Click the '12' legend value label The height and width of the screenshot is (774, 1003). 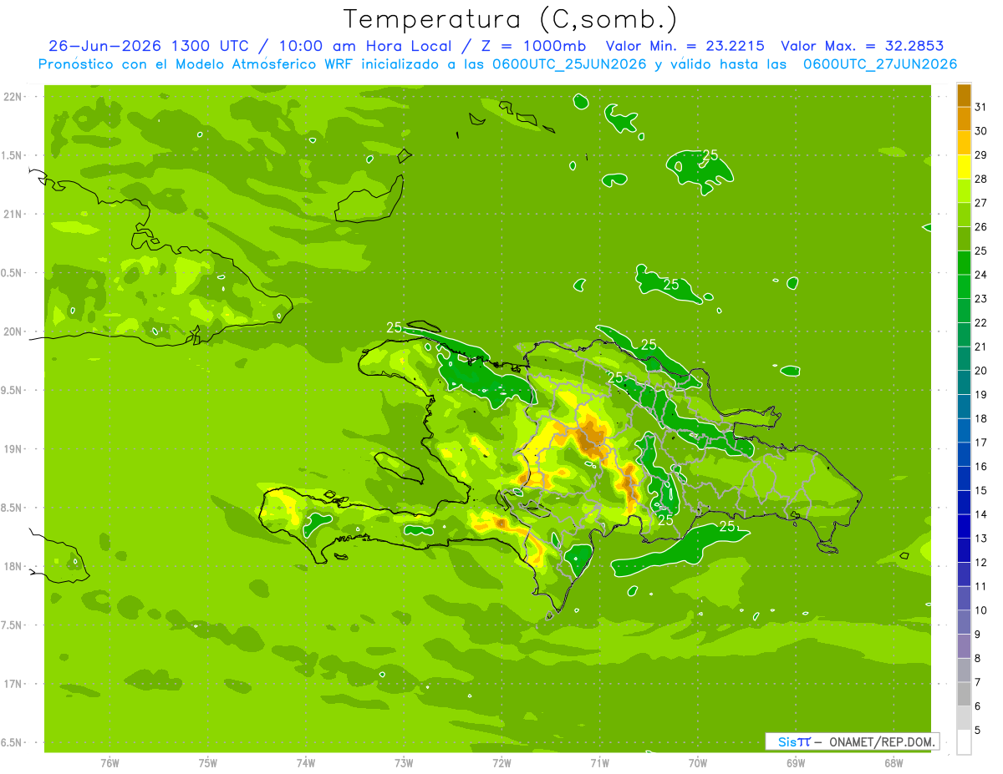(980, 563)
